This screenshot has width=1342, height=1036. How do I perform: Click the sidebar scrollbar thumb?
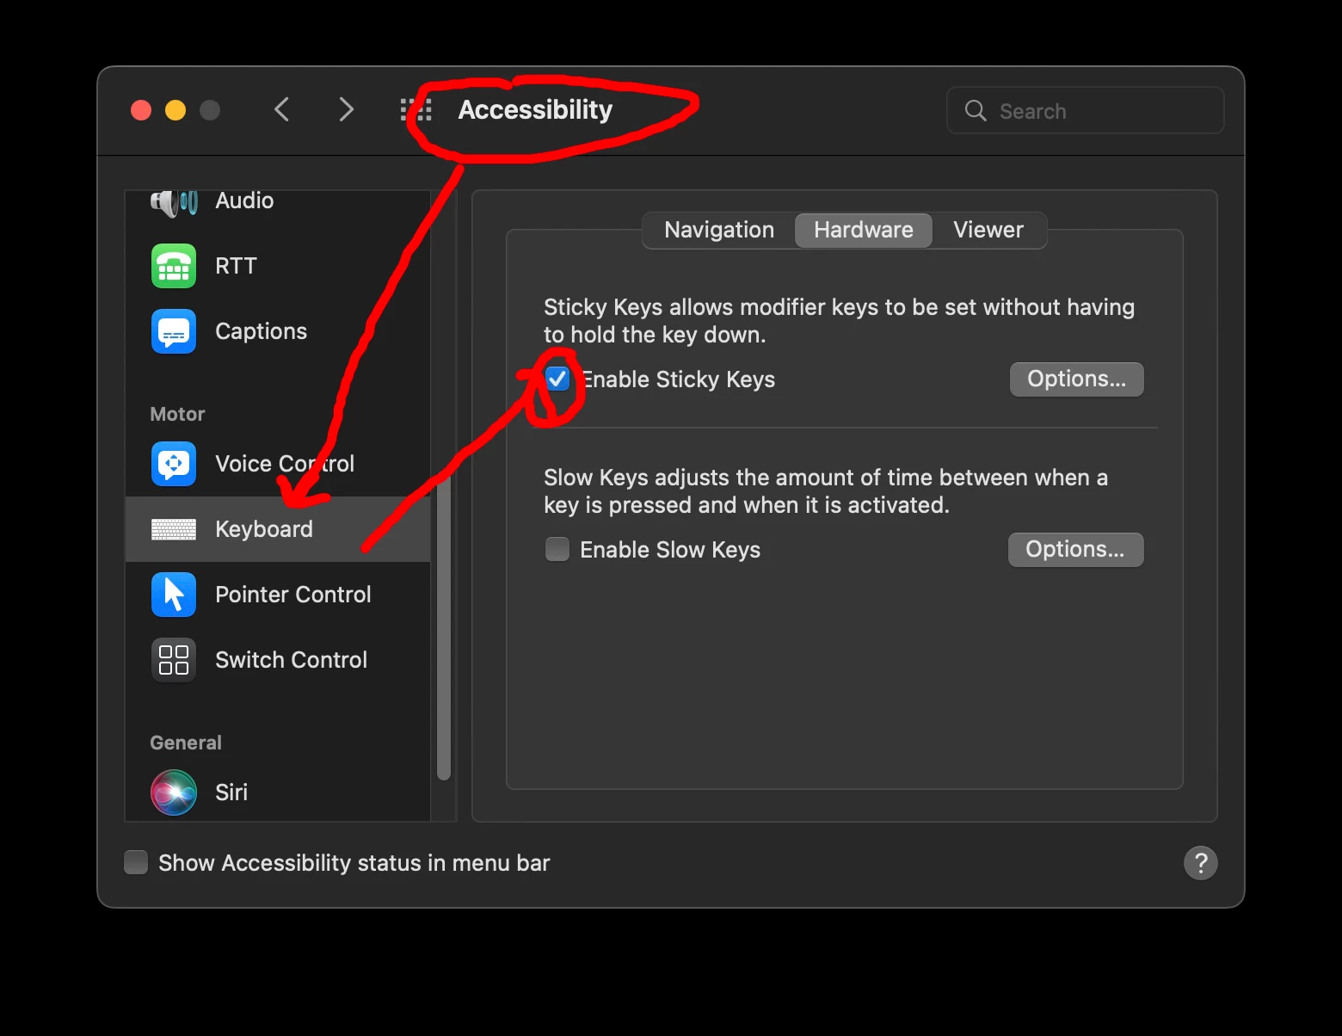pyautogui.click(x=444, y=628)
